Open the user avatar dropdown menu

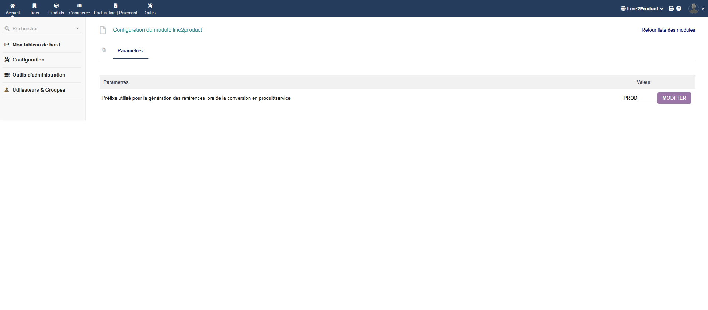click(x=696, y=8)
